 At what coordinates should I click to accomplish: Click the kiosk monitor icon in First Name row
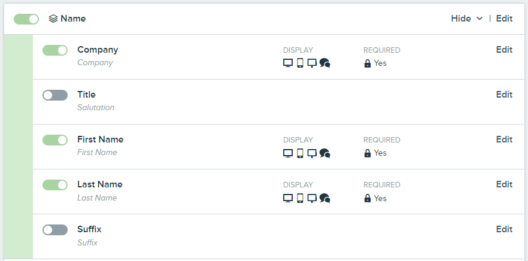[312, 153]
